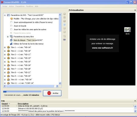This screenshot has width=137, height=117.
Task: Open the Fichier menu
Action: pyautogui.click(x=5, y=6)
